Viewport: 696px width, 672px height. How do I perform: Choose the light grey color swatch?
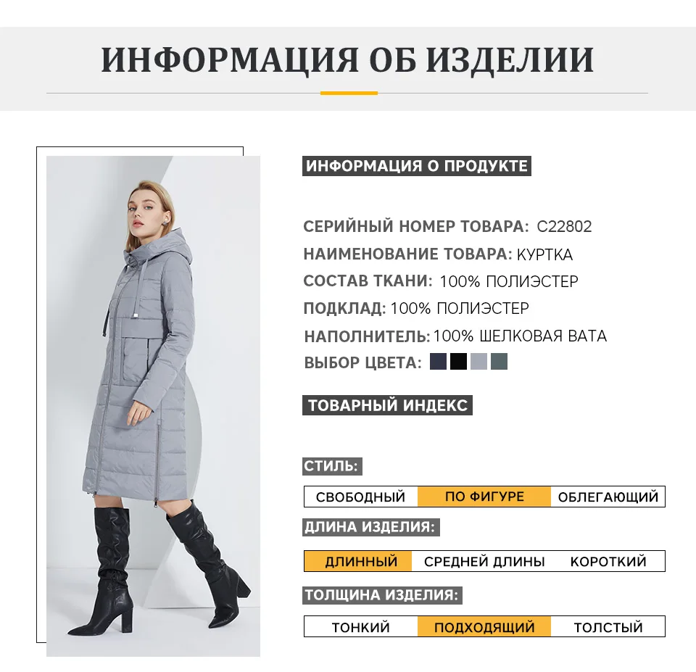479,361
